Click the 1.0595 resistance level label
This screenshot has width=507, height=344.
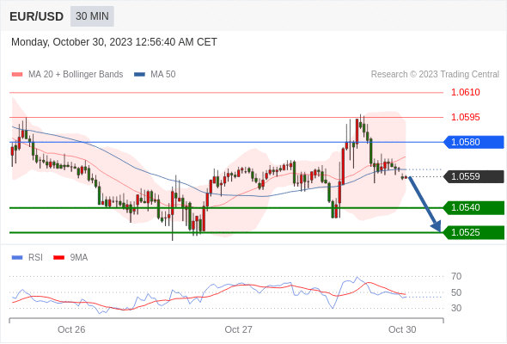point(465,117)
